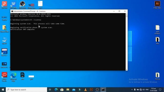Click the microphone tray icon
Screen dimensions: 164x92
pyautogui.click(x=135, y=90)
